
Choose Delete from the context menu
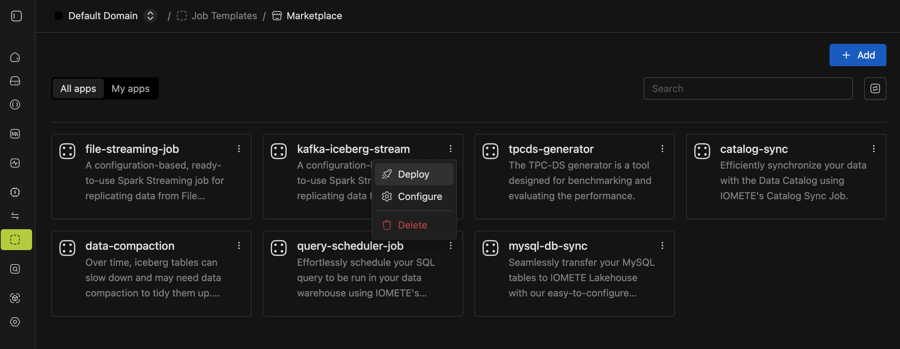click(414, 225)
